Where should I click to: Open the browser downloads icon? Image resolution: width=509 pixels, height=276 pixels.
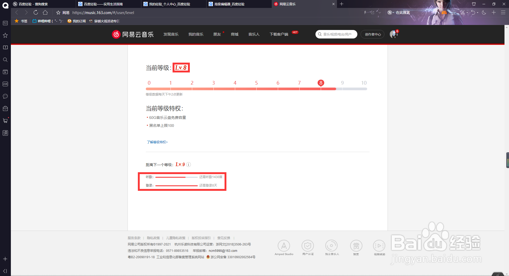[x=454, y=12]
